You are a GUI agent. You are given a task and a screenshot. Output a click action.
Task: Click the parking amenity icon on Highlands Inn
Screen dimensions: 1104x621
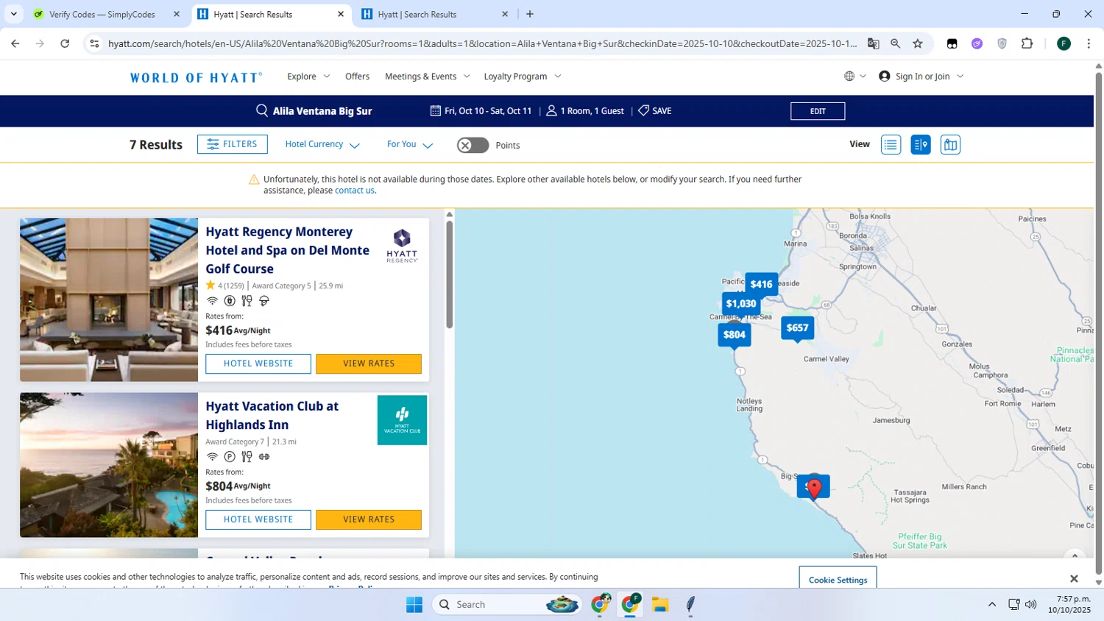point(230,457)
